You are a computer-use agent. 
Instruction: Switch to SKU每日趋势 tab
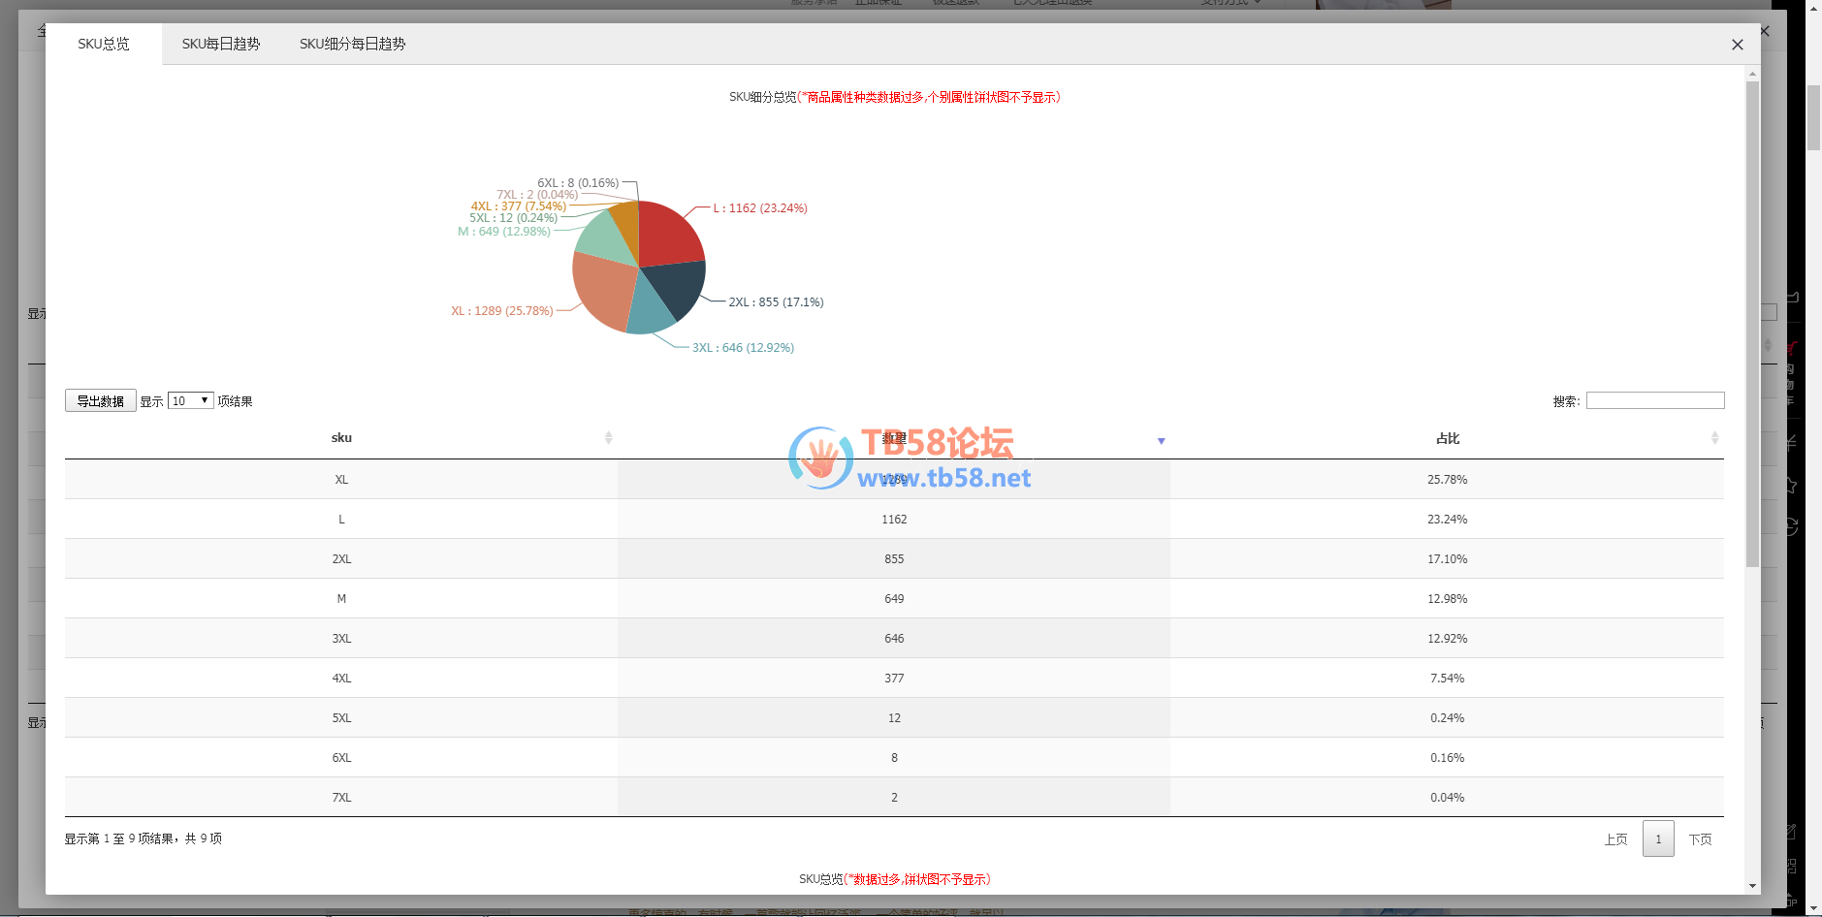(221, 45)
